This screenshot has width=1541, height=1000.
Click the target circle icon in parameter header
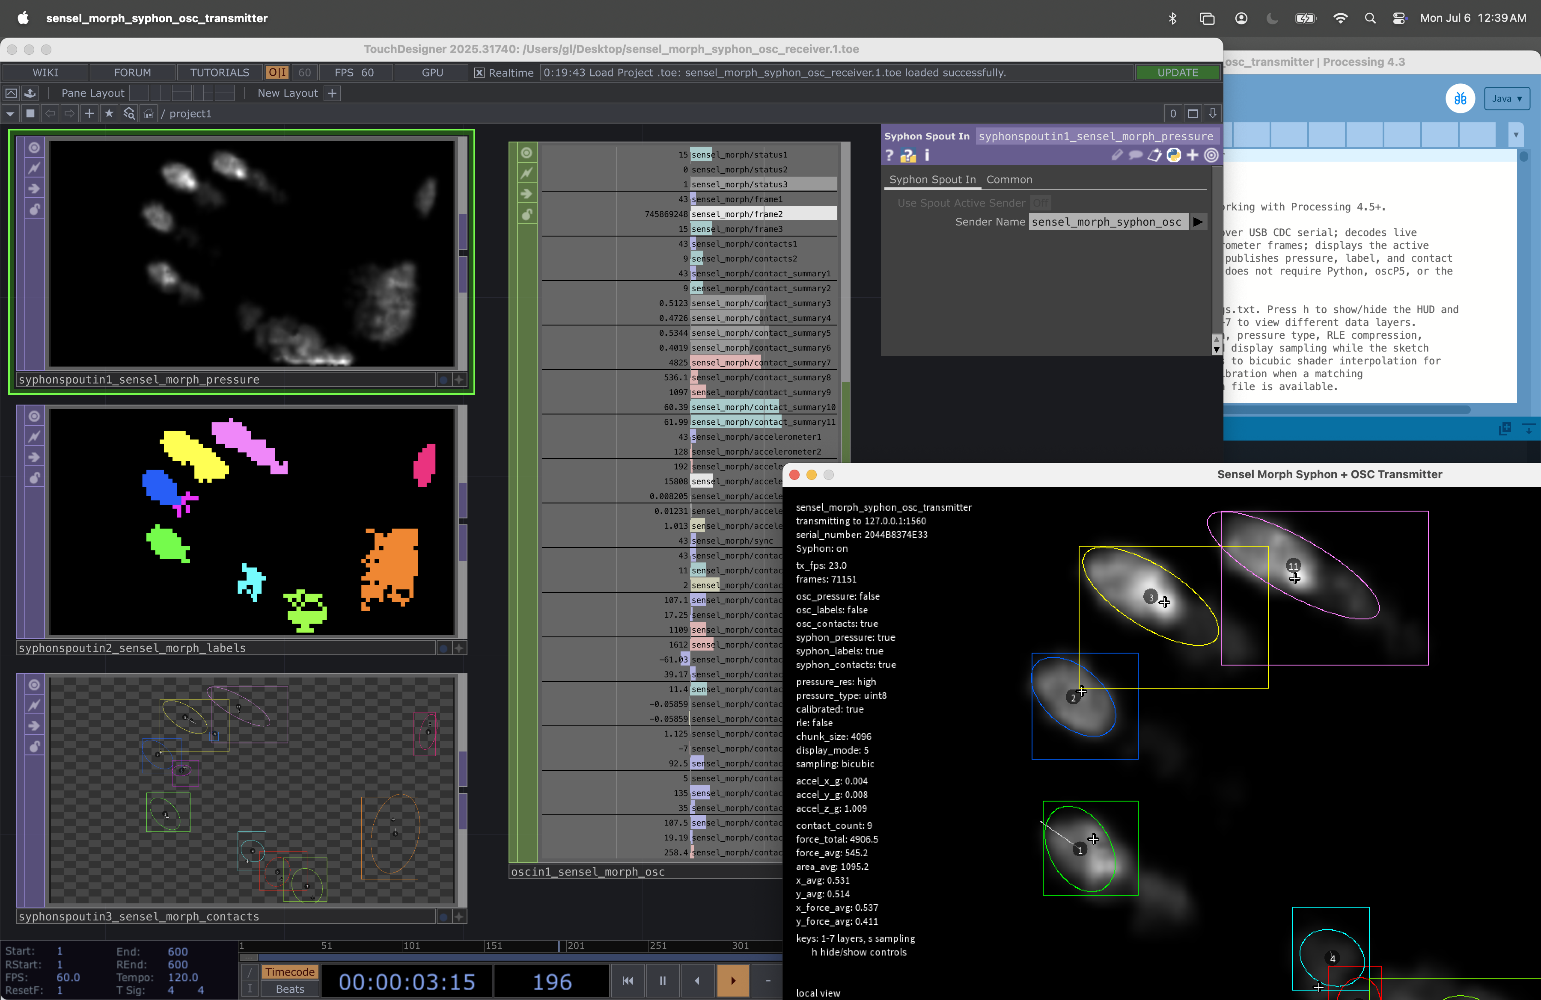[x=1211, y=155]
